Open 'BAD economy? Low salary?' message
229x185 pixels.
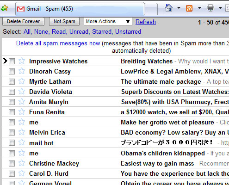[x=175, y=132]
